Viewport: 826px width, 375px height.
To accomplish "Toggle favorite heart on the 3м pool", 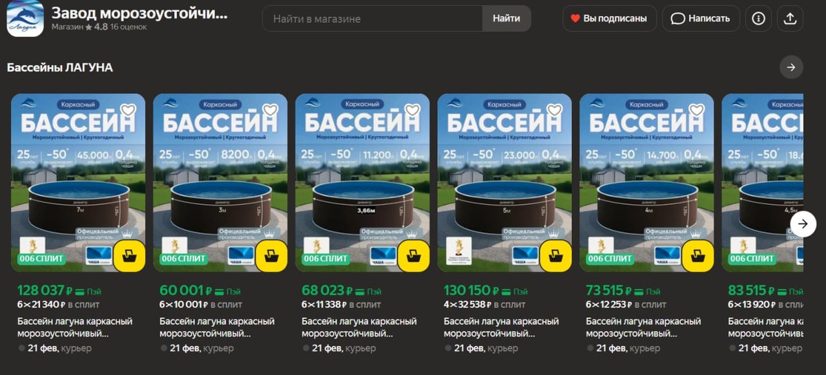I will (271, 110).
